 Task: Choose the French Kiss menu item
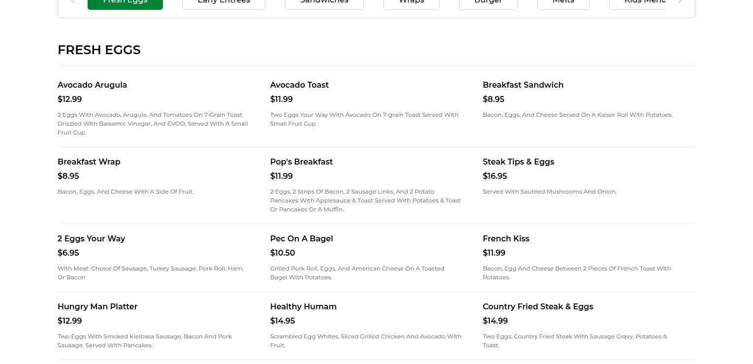tap(506, 239)
